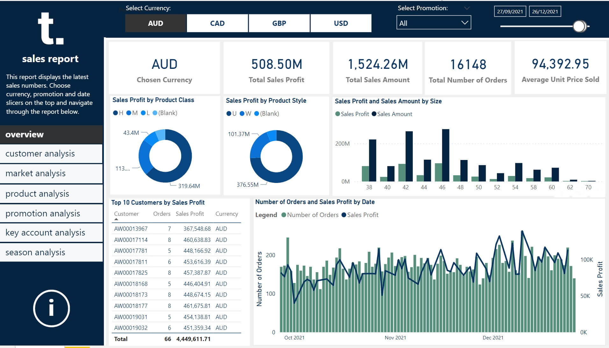
Task: Click the H legend marker in Product Class
Action: point(115,113)
